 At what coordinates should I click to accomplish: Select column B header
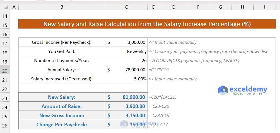click(x=62, y=7)
